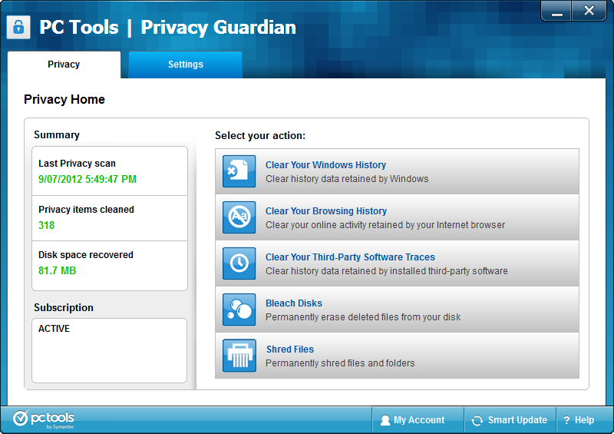
Task: Click the Clear Your Windows History icon
Action: [239, 171]
